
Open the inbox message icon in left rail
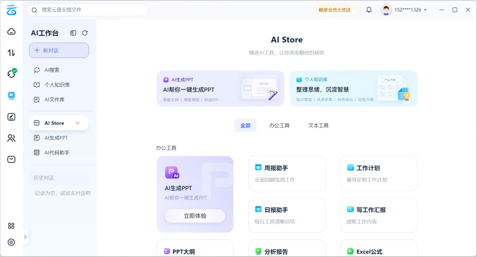tap(11, 159)
